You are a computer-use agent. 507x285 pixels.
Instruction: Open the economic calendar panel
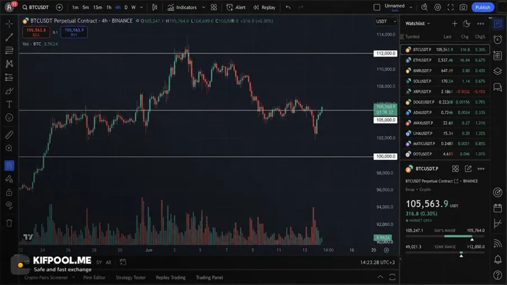[498, 208]
